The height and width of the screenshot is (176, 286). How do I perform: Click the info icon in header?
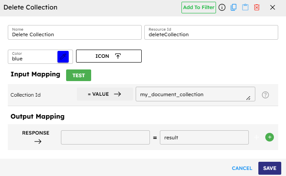222,7
